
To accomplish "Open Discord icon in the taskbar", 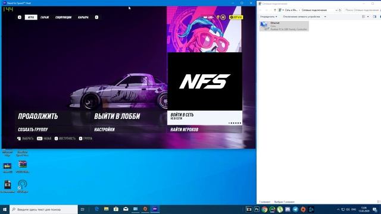I will (288, 209).
